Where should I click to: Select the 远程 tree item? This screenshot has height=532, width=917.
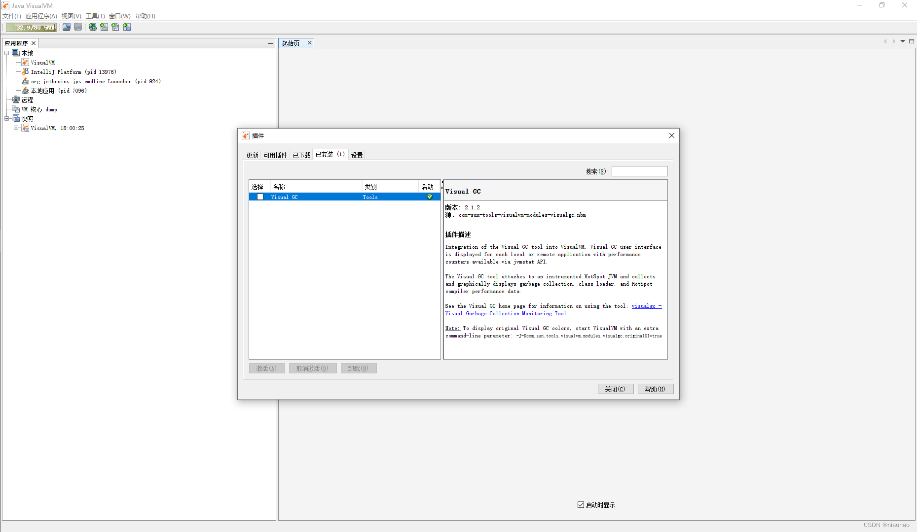coord(27,100)
